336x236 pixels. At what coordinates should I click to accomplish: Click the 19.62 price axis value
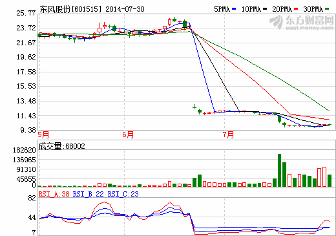coord(26,57)
